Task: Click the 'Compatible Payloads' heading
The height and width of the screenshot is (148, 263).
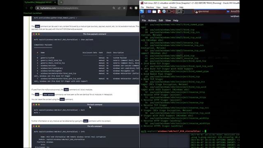Action: click(43, 45)
